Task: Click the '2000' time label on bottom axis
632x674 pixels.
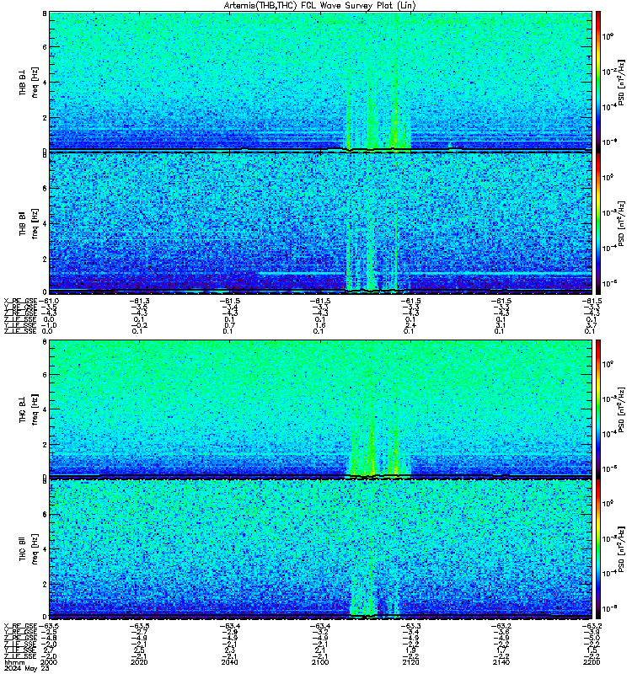Action: (x=47, y=662)
